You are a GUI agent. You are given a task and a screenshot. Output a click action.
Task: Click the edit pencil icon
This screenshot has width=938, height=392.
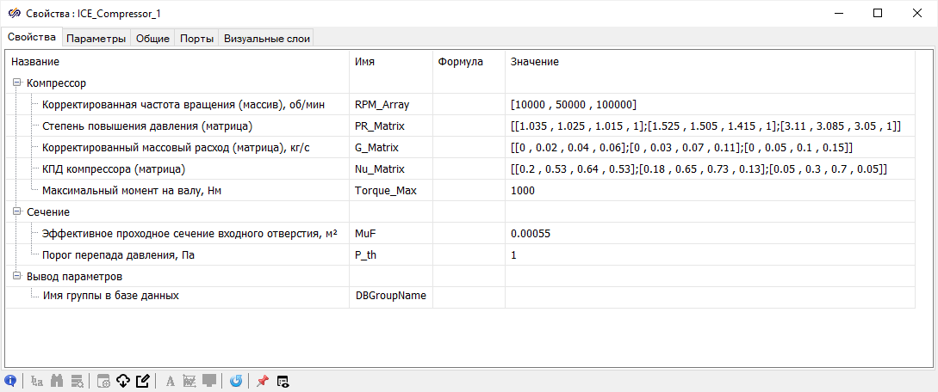143,381
